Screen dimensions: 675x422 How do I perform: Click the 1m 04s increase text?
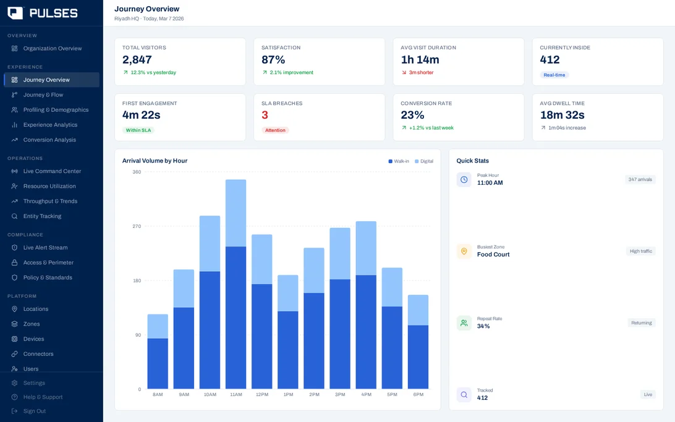(x=567, y=128)
